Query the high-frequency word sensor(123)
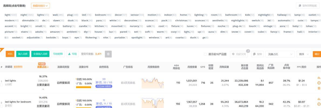Image resolution: width=321 pixels, height=108 pixels. point(137,15)
